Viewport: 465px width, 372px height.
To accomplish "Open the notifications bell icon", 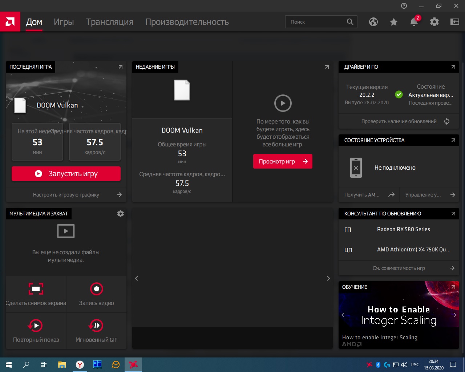I will coord(414,22).
